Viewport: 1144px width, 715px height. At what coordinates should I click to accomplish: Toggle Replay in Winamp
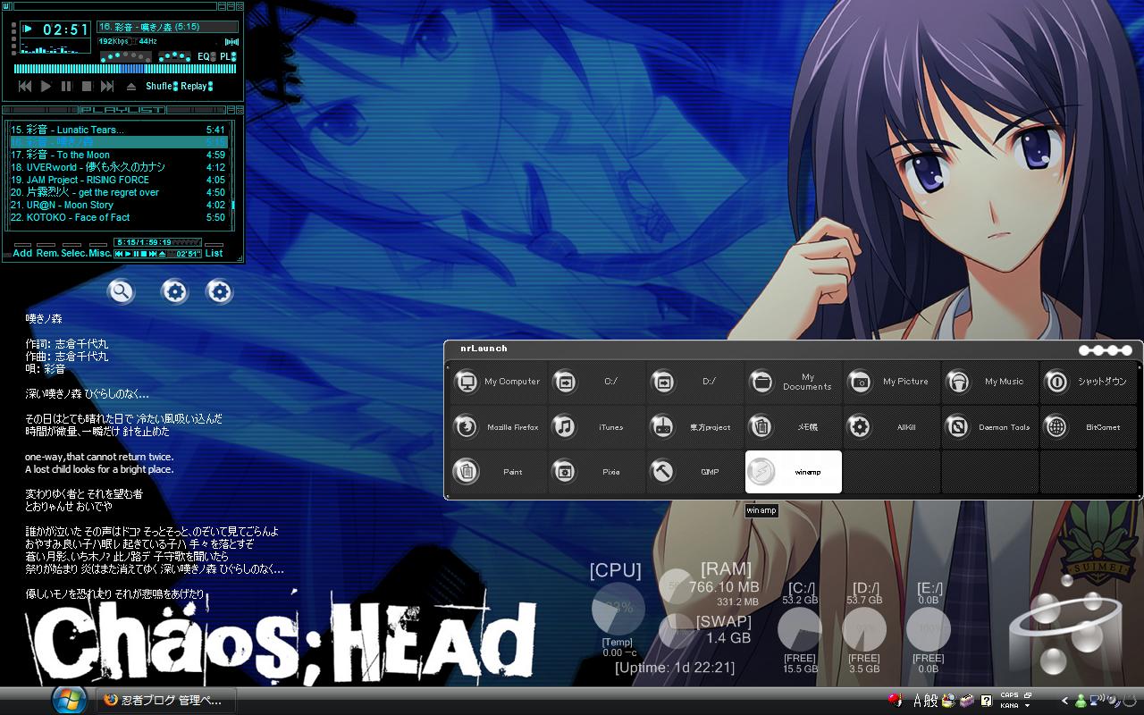[197, 87]
